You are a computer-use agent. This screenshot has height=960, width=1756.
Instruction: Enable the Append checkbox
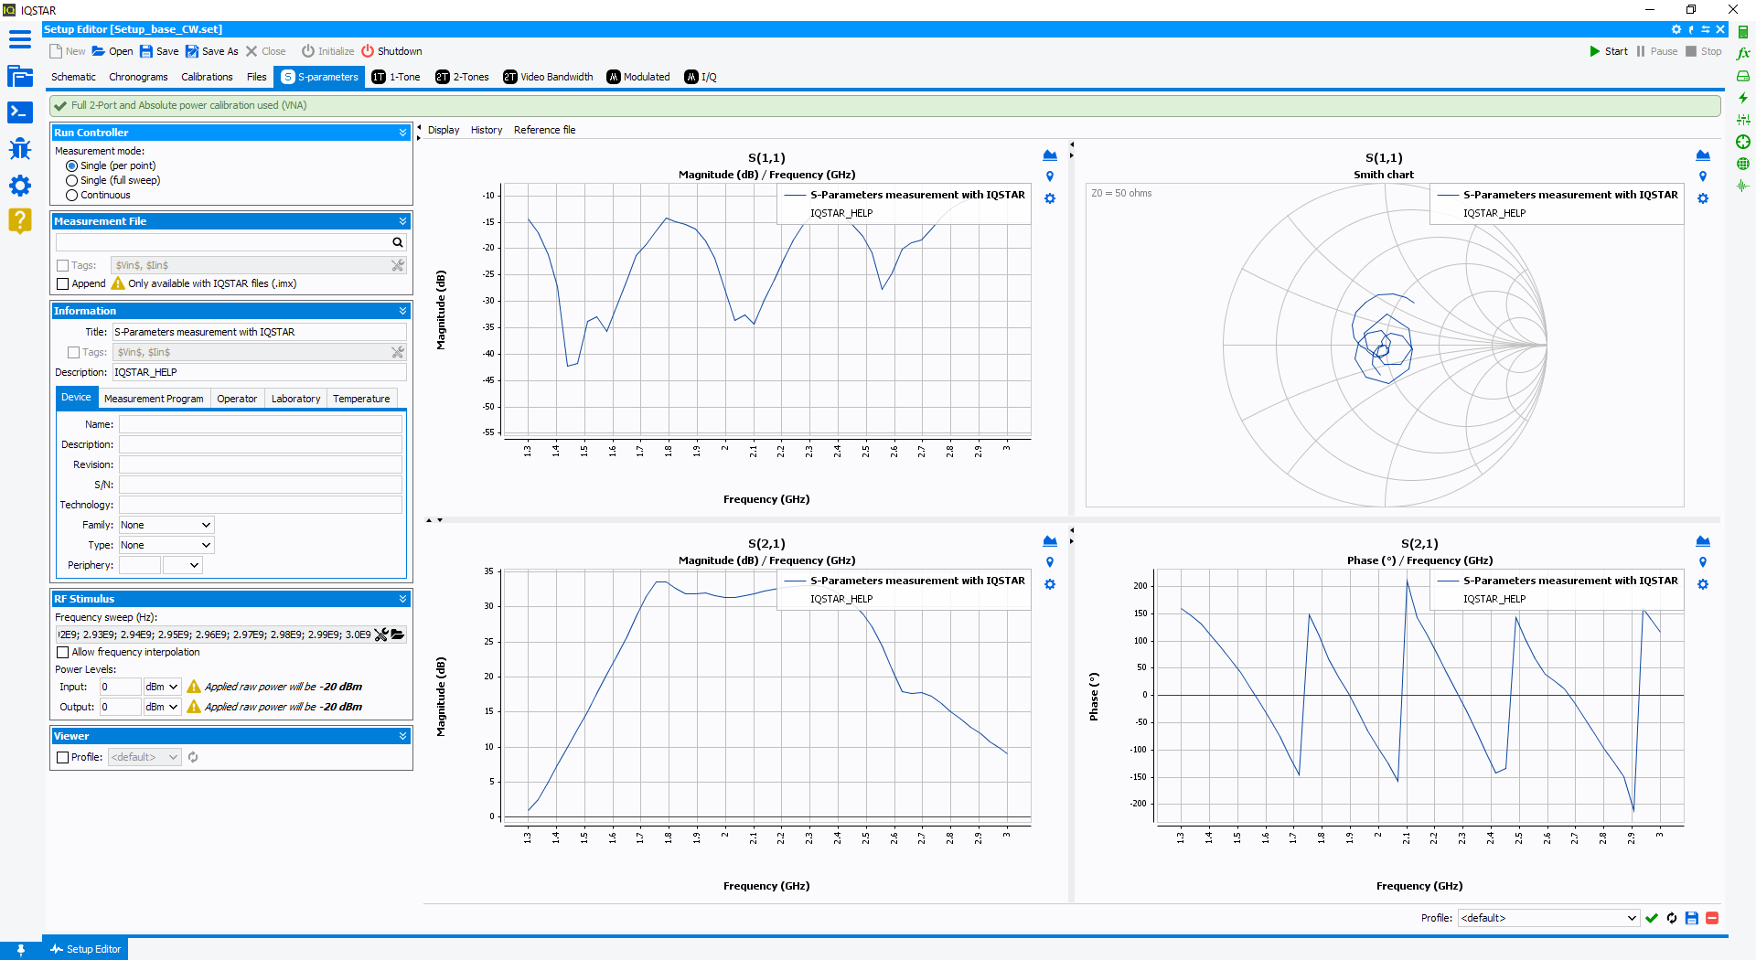coord(62,284)
